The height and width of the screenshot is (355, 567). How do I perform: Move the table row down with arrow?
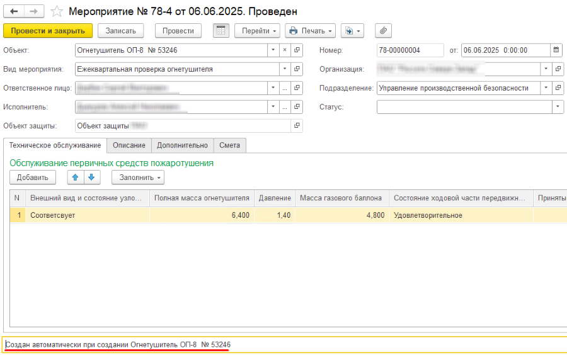pyautogui.click(x=92, y=177)
